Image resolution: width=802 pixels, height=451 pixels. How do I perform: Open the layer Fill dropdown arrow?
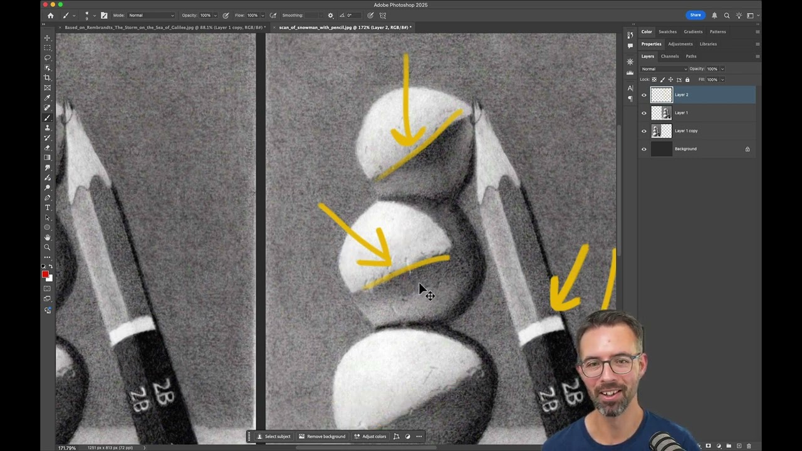722,80
